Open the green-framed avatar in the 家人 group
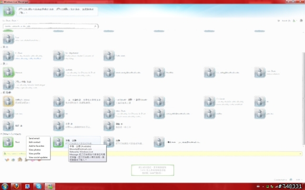 [8, 72]
